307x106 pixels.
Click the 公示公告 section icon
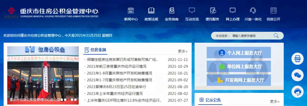[201, 100]
